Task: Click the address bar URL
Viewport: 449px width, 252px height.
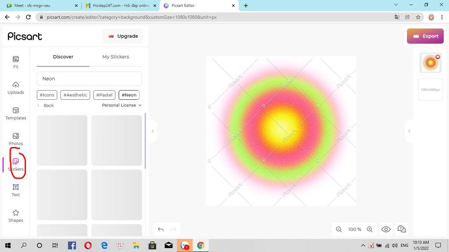Action: [132, 17]
